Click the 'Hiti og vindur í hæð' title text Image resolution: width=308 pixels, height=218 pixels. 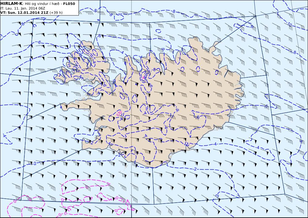(x=42, y=4)
